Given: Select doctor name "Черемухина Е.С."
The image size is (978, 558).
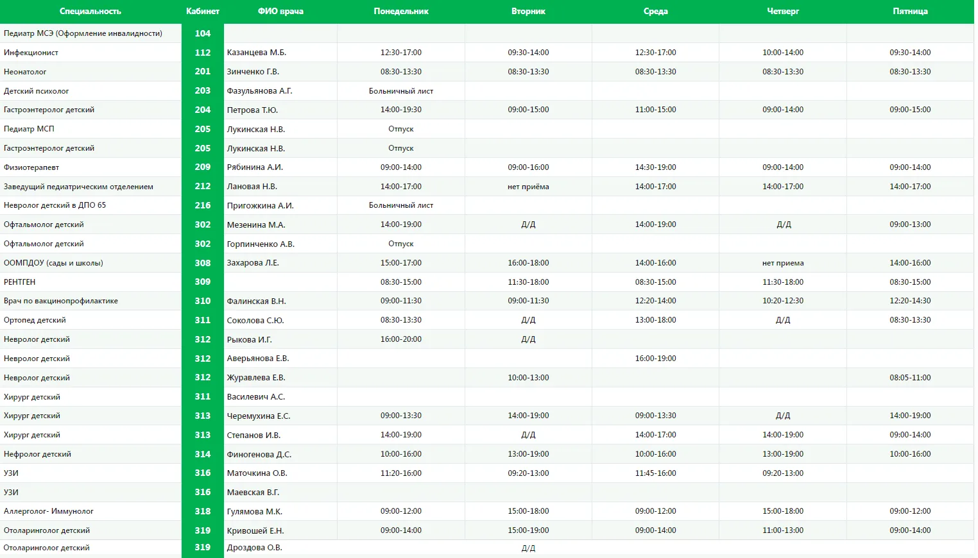Looking at the screenshot, I should point(259,416).
